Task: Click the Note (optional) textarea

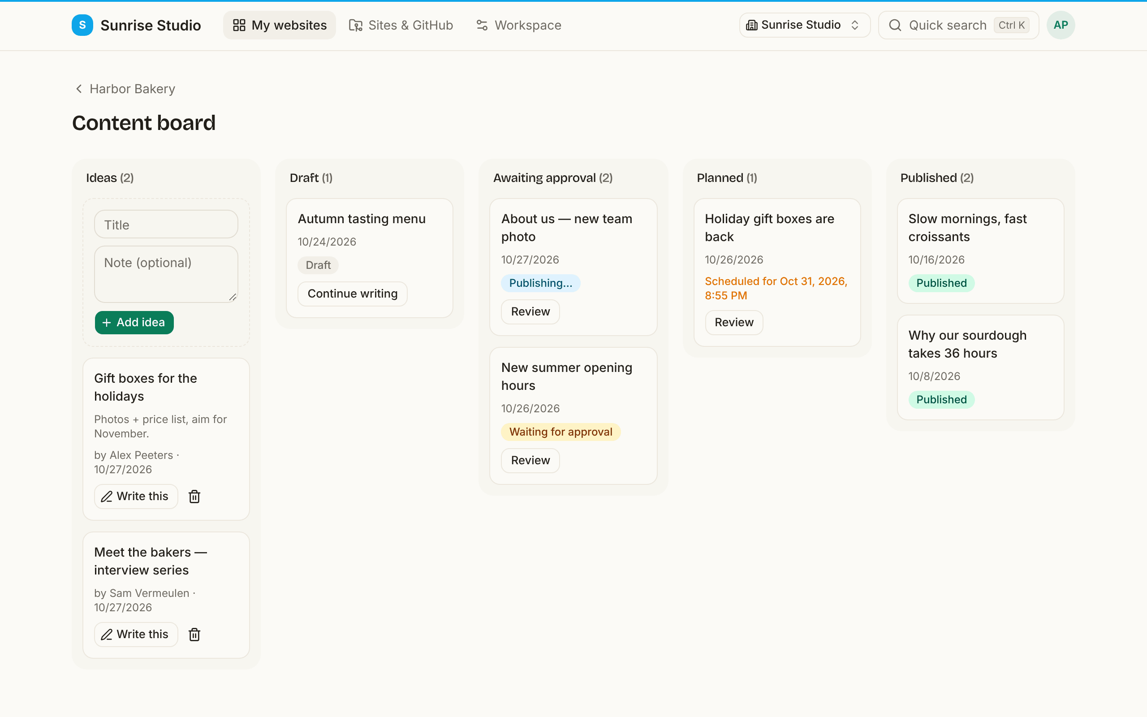Action: pos(166,274)
